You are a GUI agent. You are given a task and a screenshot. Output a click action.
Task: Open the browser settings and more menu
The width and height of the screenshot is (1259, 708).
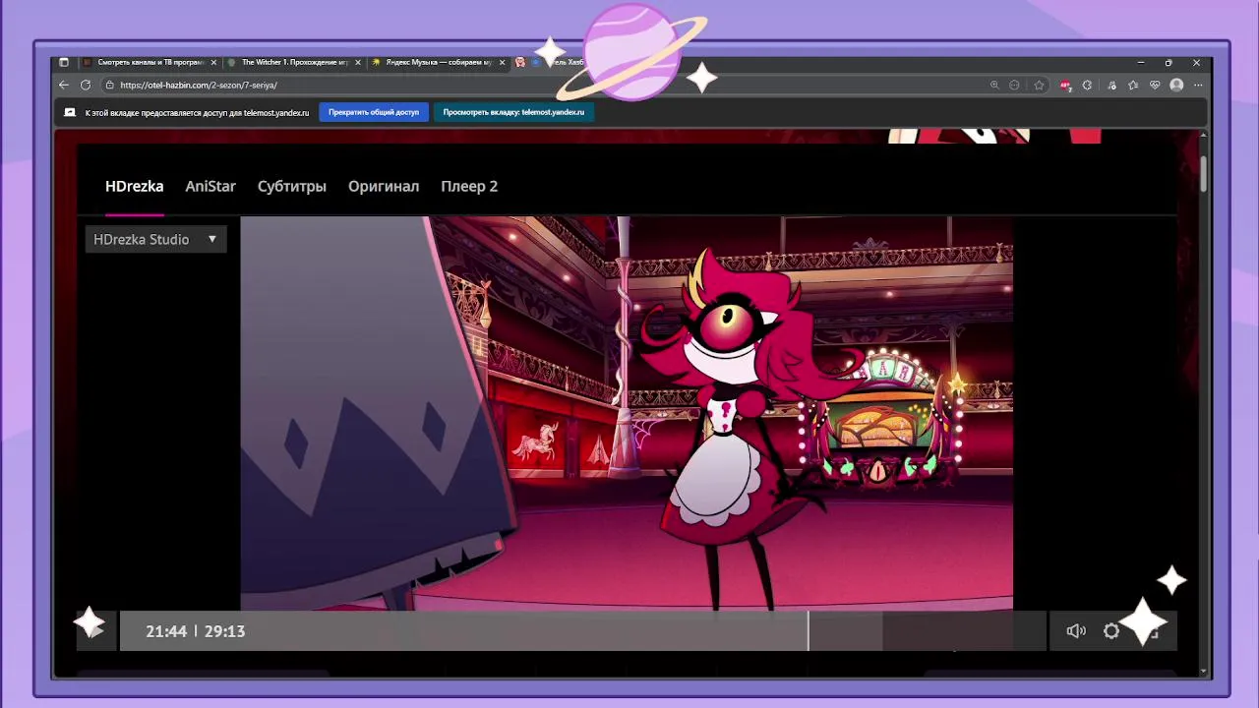1197,86
